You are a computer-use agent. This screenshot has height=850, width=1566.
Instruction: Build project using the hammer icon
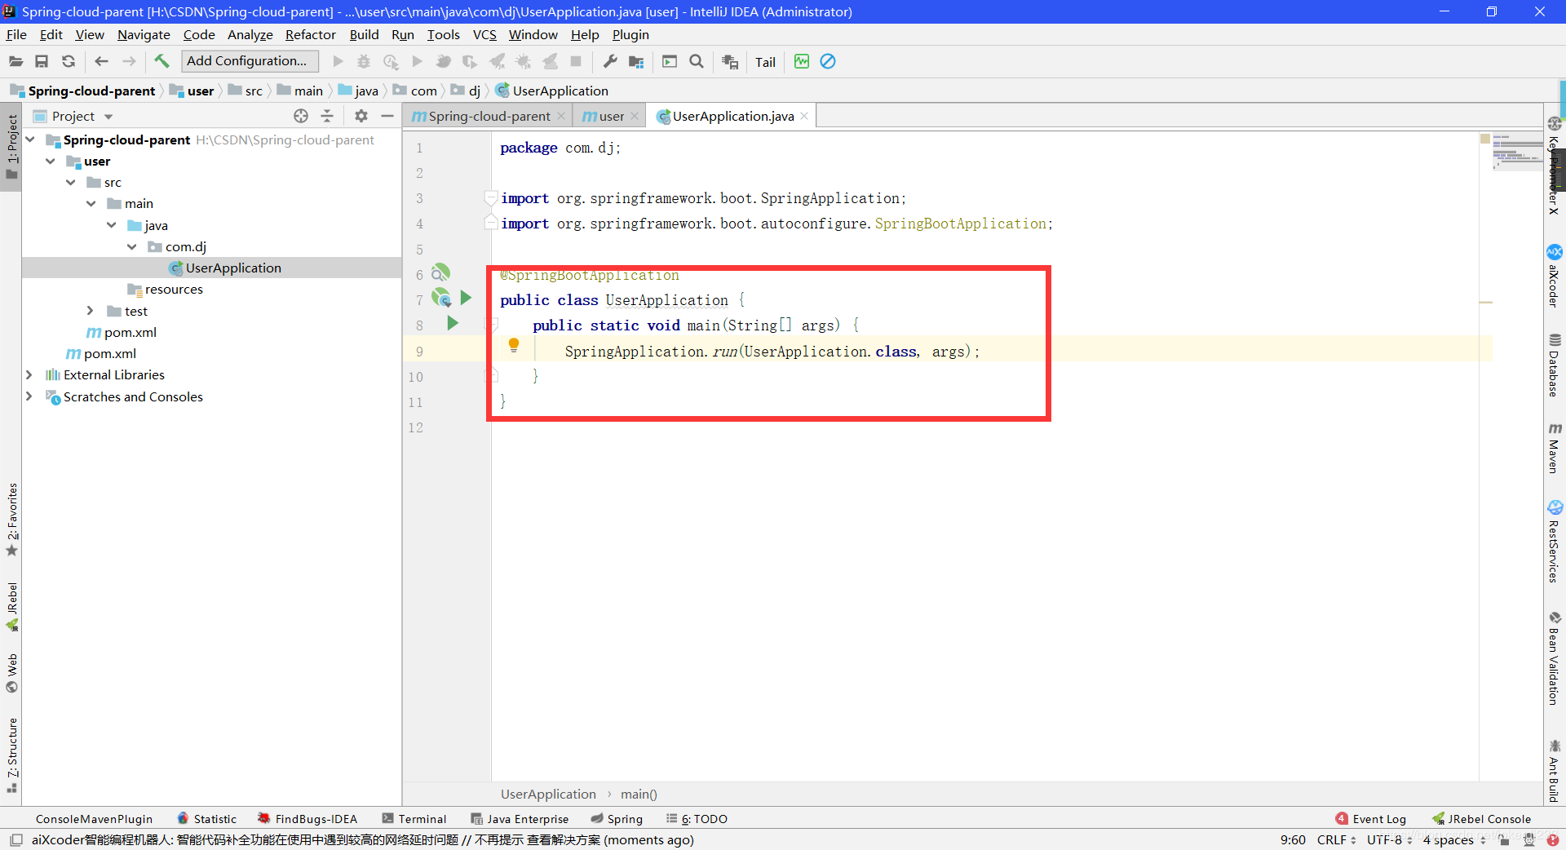coord(161,61)
